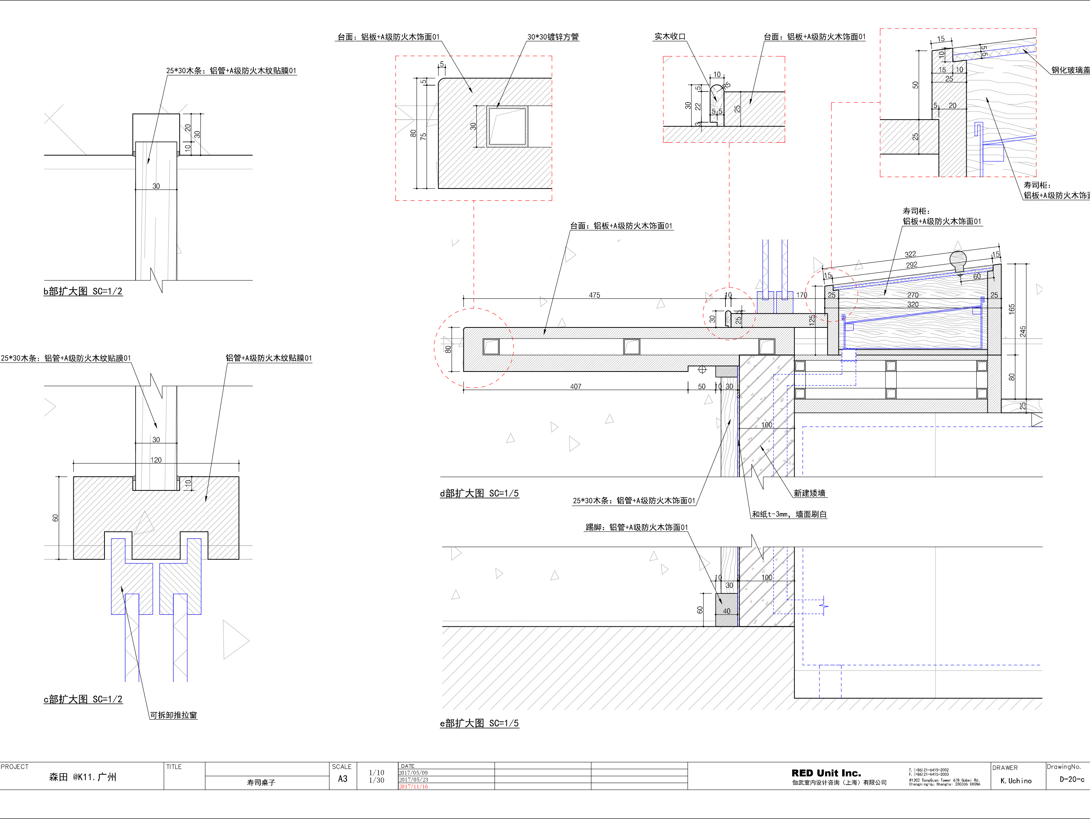
Task: Click the 'd部扩大图 SC=1/5' detail title
Action: click(479, 493)
